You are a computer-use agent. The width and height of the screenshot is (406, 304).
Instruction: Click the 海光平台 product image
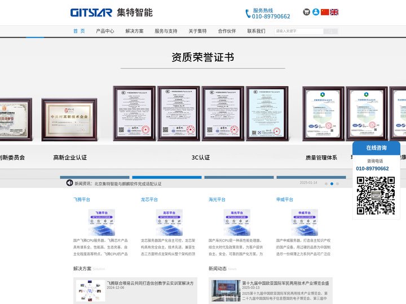click(237, 222)
